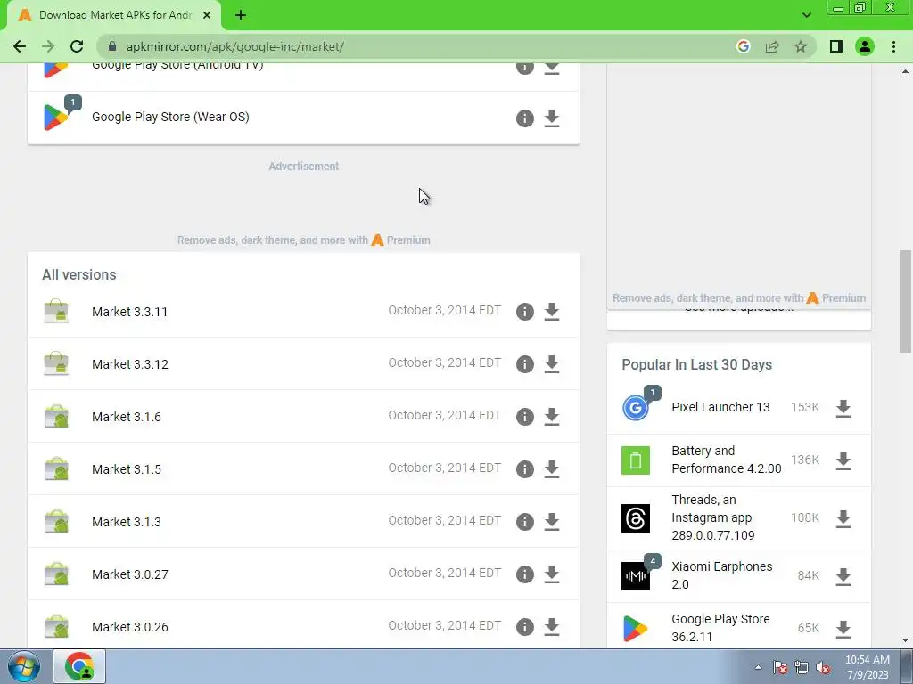This screenshot has height=684, width=913.
Task: Open info for Market 3.3.11
Action: tap(524, 312)
